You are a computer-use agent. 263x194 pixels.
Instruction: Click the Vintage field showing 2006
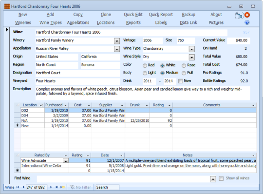pyautogui.click(x=152, y=40)
